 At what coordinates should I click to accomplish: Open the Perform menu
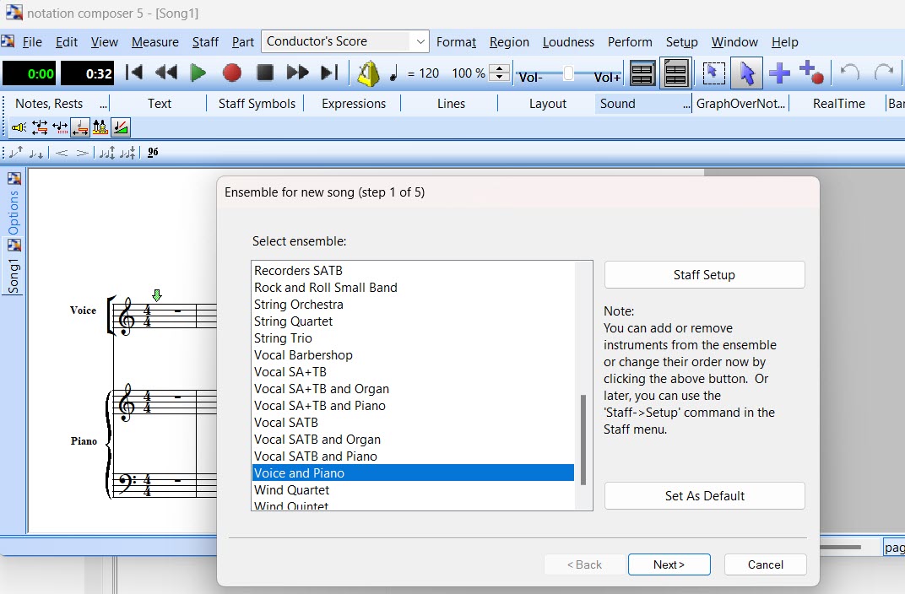pyautogui.click(x=630, y=41)
